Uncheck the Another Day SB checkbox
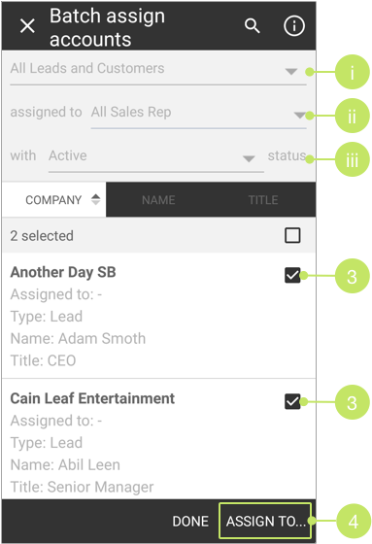Image resolution: width=372 pixels, height=544 pixels. [292, 276]
